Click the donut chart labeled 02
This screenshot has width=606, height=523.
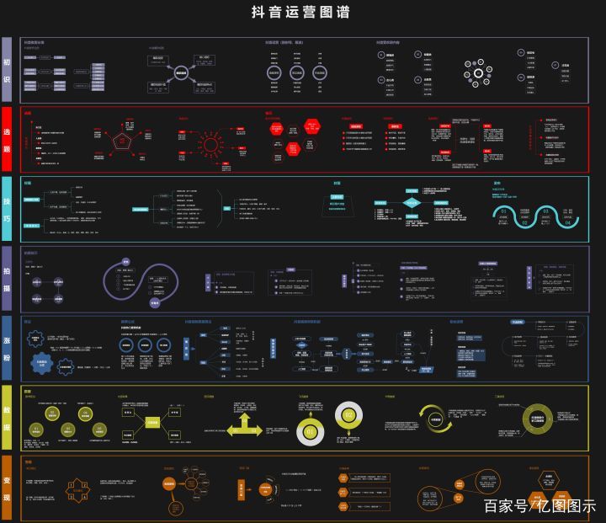[x=348, y=415]
